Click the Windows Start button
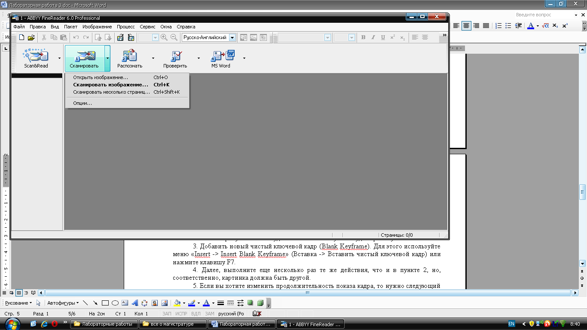 12,324
